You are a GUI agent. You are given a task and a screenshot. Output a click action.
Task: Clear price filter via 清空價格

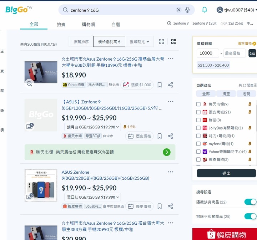(x=247, y=44)
